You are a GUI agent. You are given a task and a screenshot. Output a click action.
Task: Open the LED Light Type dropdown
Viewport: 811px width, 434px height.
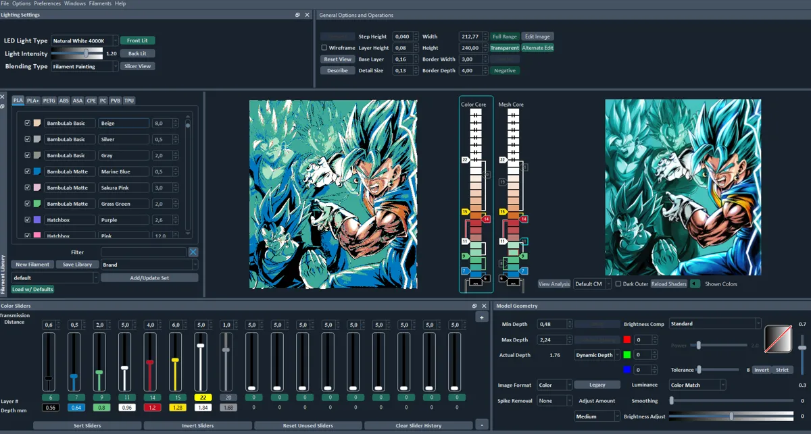click(84, 40)
